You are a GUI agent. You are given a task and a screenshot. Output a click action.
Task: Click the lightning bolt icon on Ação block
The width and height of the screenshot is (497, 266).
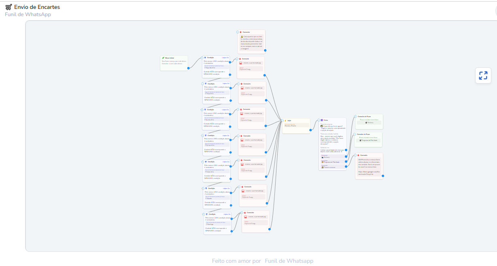click(285, 120)
